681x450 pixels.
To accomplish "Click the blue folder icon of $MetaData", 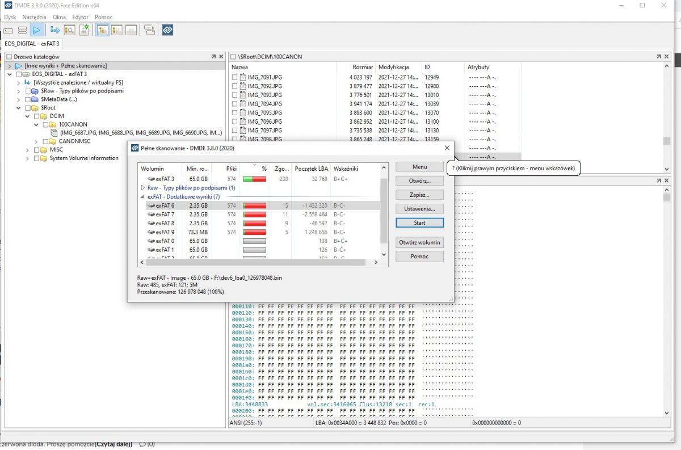I will click(x=35, y=99).
